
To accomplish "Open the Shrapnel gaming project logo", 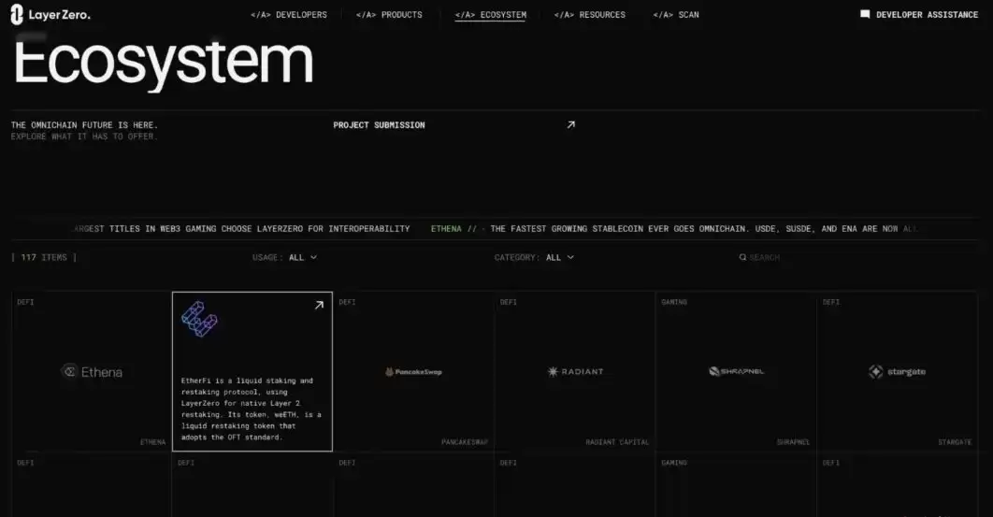I will pyautogui.click(x=736, y=372).
